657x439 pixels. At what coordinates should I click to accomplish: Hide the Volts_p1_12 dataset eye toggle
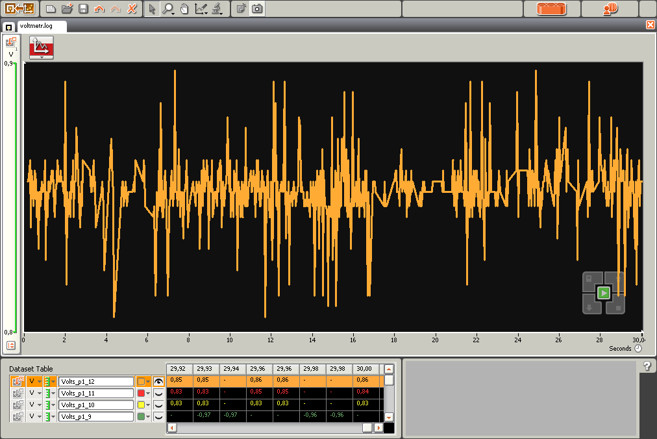tap(158, 381)
